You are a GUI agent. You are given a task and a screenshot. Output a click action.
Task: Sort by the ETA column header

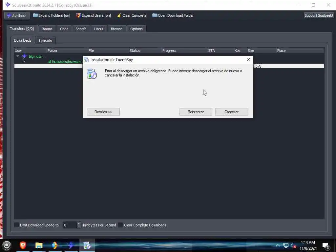220,51
